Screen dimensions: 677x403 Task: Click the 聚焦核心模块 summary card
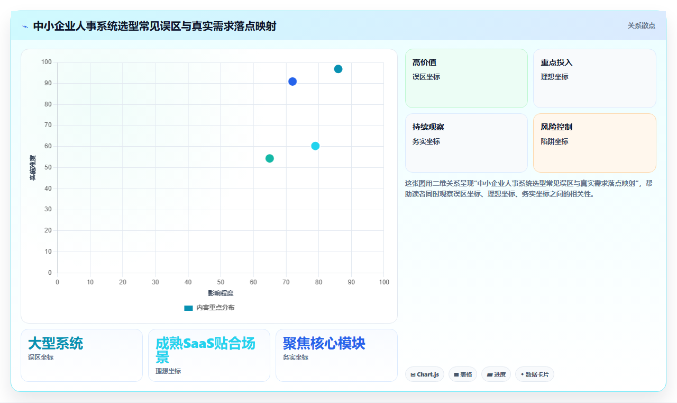336,355
